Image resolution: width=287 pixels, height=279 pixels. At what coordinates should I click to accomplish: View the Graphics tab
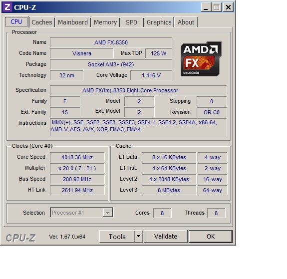pos(159,22)
